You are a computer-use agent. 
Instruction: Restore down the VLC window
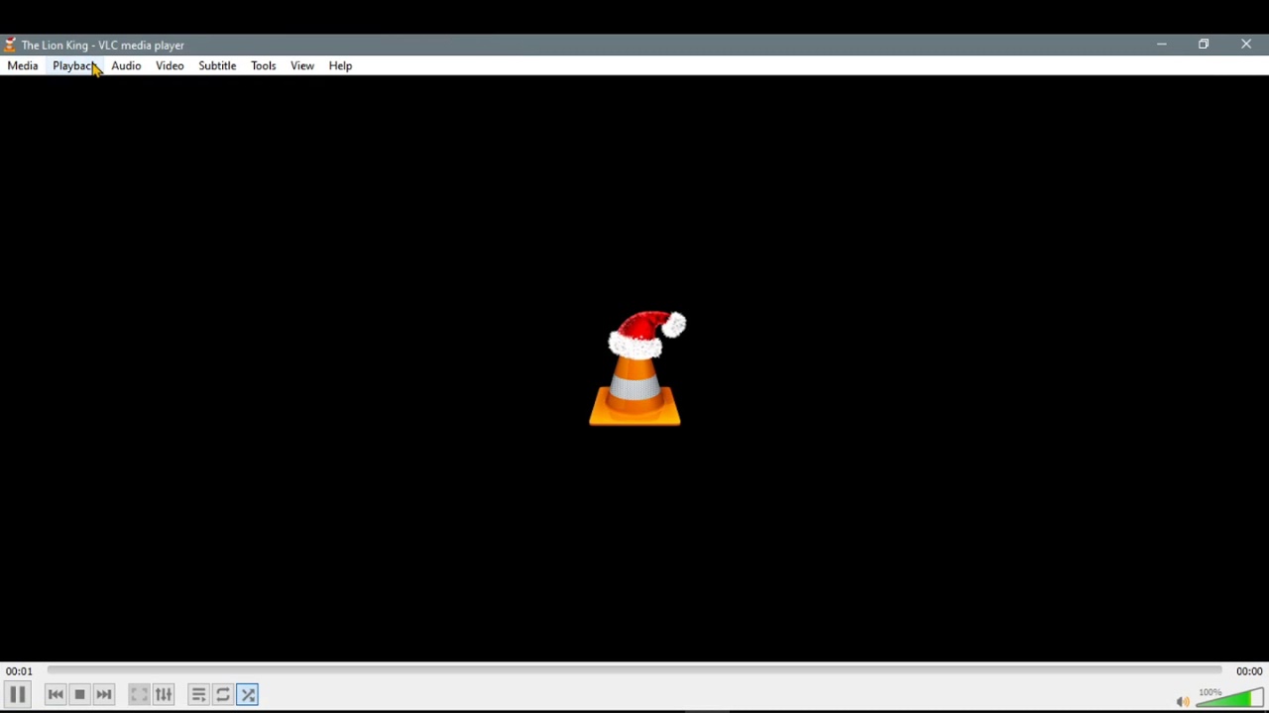click(x=1205, y=45)
